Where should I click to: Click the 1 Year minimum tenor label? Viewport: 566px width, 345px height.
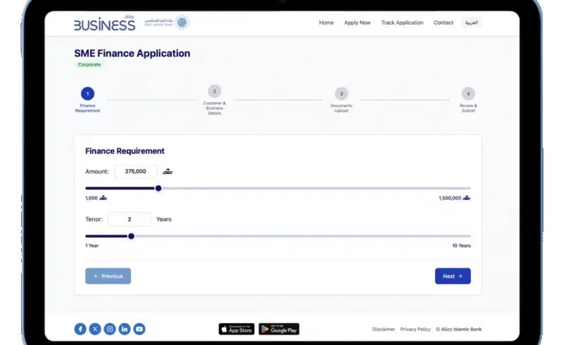pyautogui.click(x=92, y=245)
